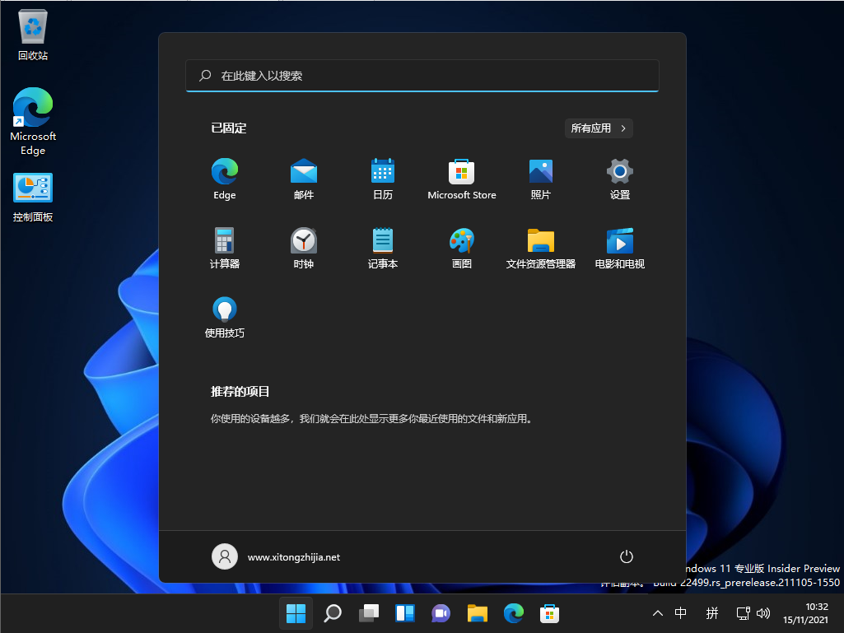The image size is (844, 633).
Task: Toggle Chinese/English via 中 language indicator
Action: (680, 613)
